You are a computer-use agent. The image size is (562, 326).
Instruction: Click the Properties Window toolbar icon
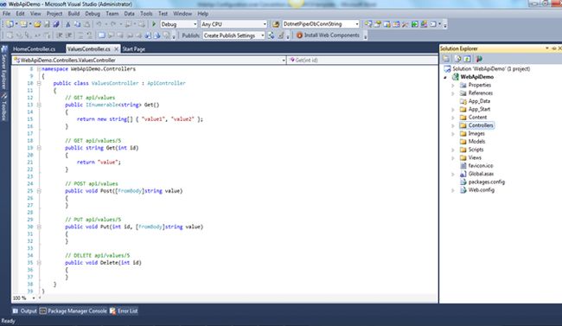(x=378, y=24)
